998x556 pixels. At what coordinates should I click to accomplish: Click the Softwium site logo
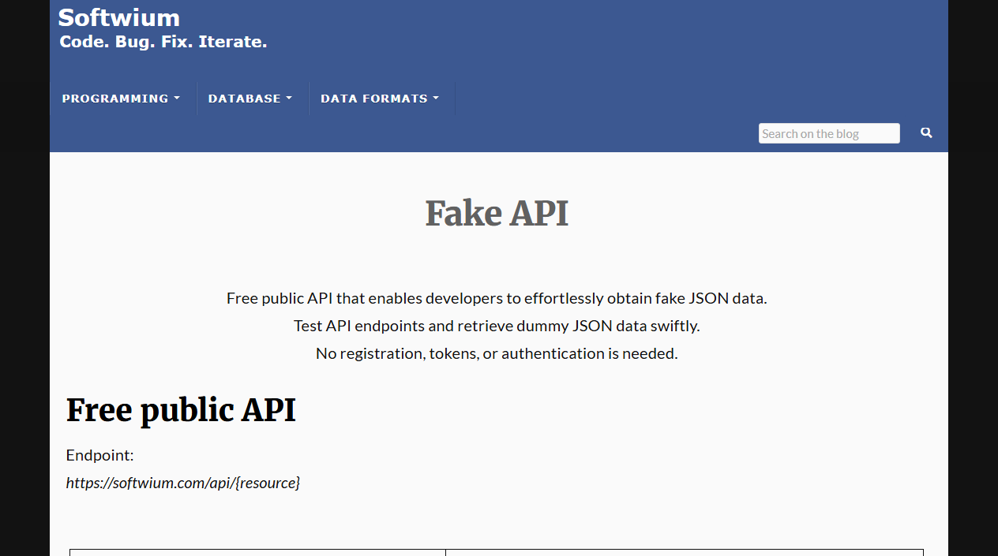[118, 17]
